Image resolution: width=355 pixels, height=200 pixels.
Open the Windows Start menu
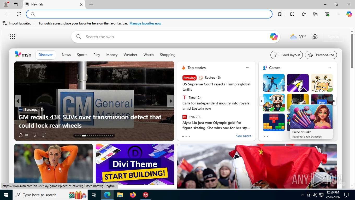[6, 195]
